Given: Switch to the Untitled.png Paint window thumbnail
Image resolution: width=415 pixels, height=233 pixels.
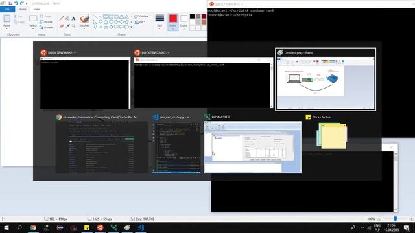Looking at the screenshot, I should point(326,79).
